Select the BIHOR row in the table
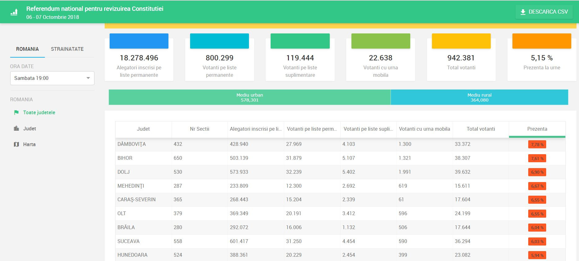 (125, 158)
